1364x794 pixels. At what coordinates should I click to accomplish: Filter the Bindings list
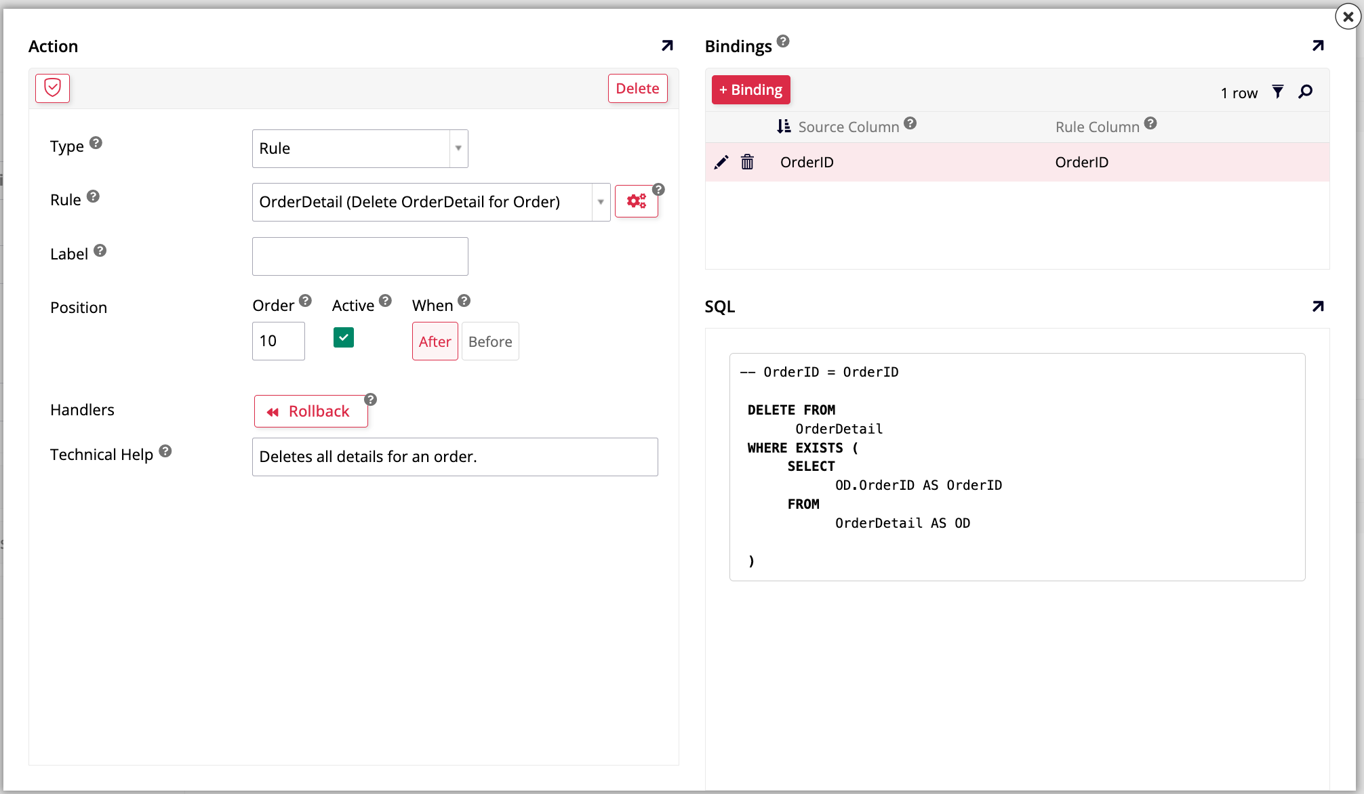click(1278, 91)
